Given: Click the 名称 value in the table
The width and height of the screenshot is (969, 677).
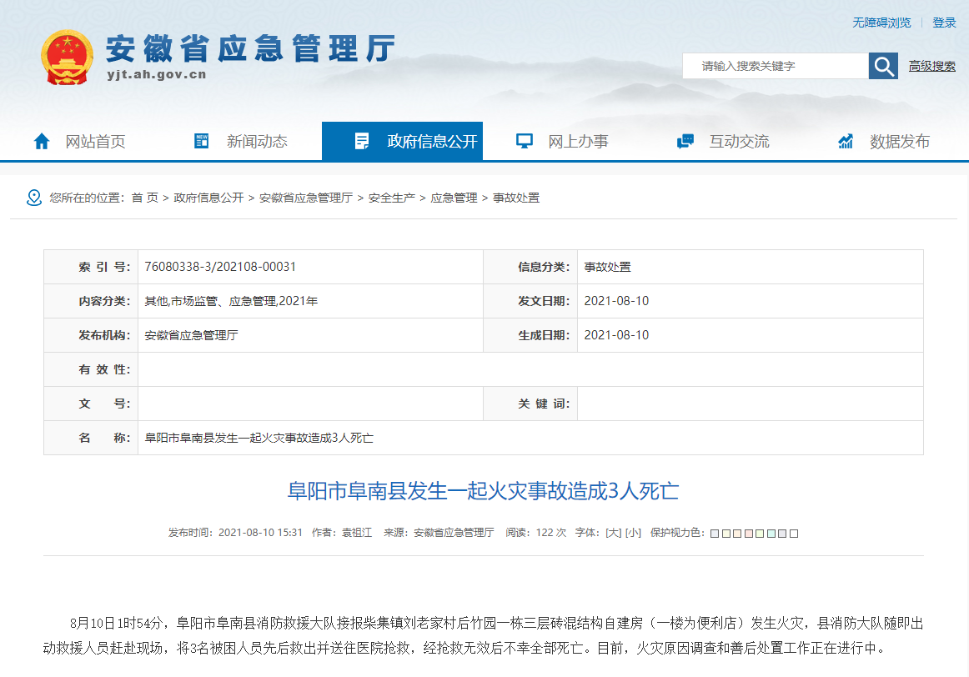Looking at the screenshot, I should pos(259,438).
